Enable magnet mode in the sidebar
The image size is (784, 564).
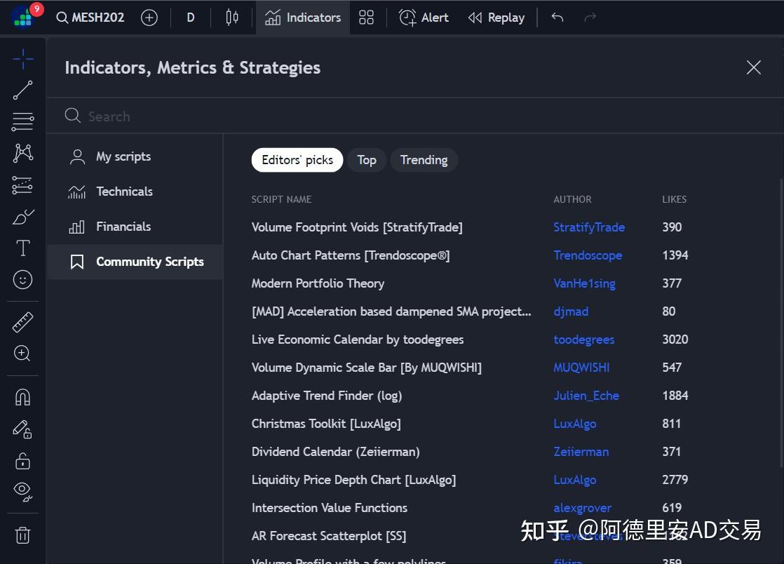pyautogui.click(x=22, y=397)
